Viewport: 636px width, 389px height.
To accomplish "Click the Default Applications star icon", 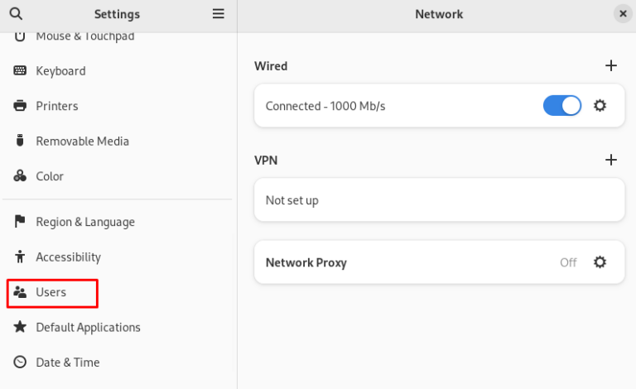I will pos(21,327).
